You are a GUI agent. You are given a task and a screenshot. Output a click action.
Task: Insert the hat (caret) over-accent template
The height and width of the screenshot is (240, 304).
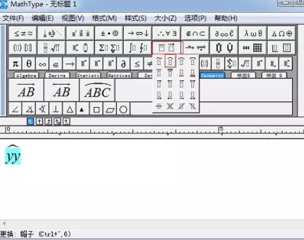pyautogui.click(x=170, y=62)
